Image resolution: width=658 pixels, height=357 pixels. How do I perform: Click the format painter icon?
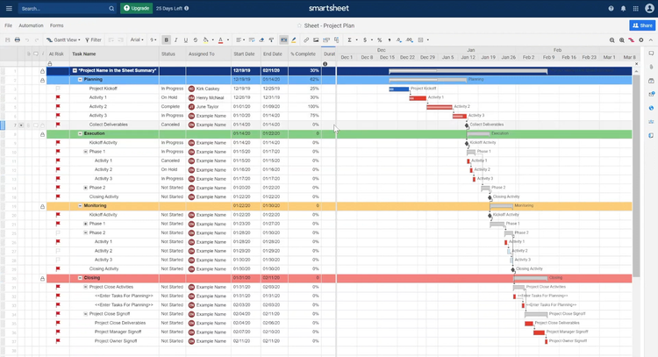[271, 39]
